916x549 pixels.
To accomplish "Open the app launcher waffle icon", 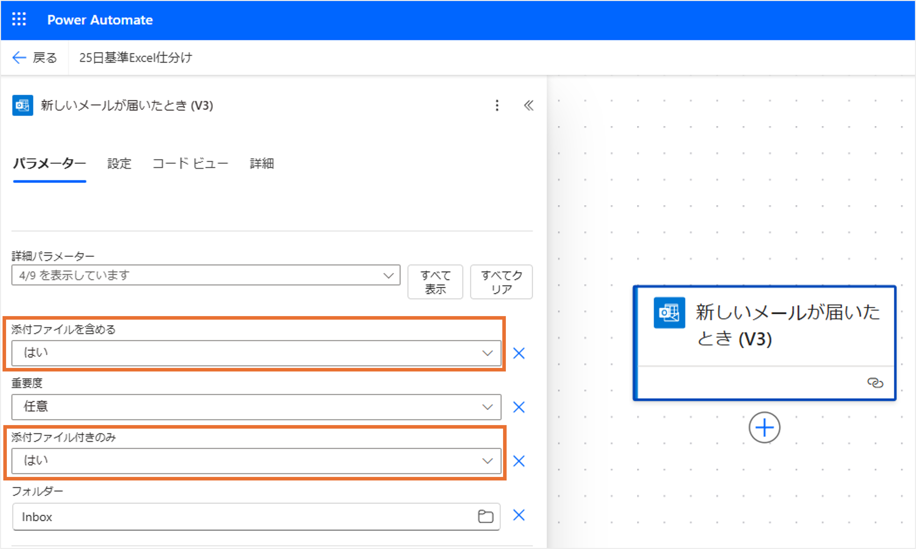I will (x=19, y=19).
